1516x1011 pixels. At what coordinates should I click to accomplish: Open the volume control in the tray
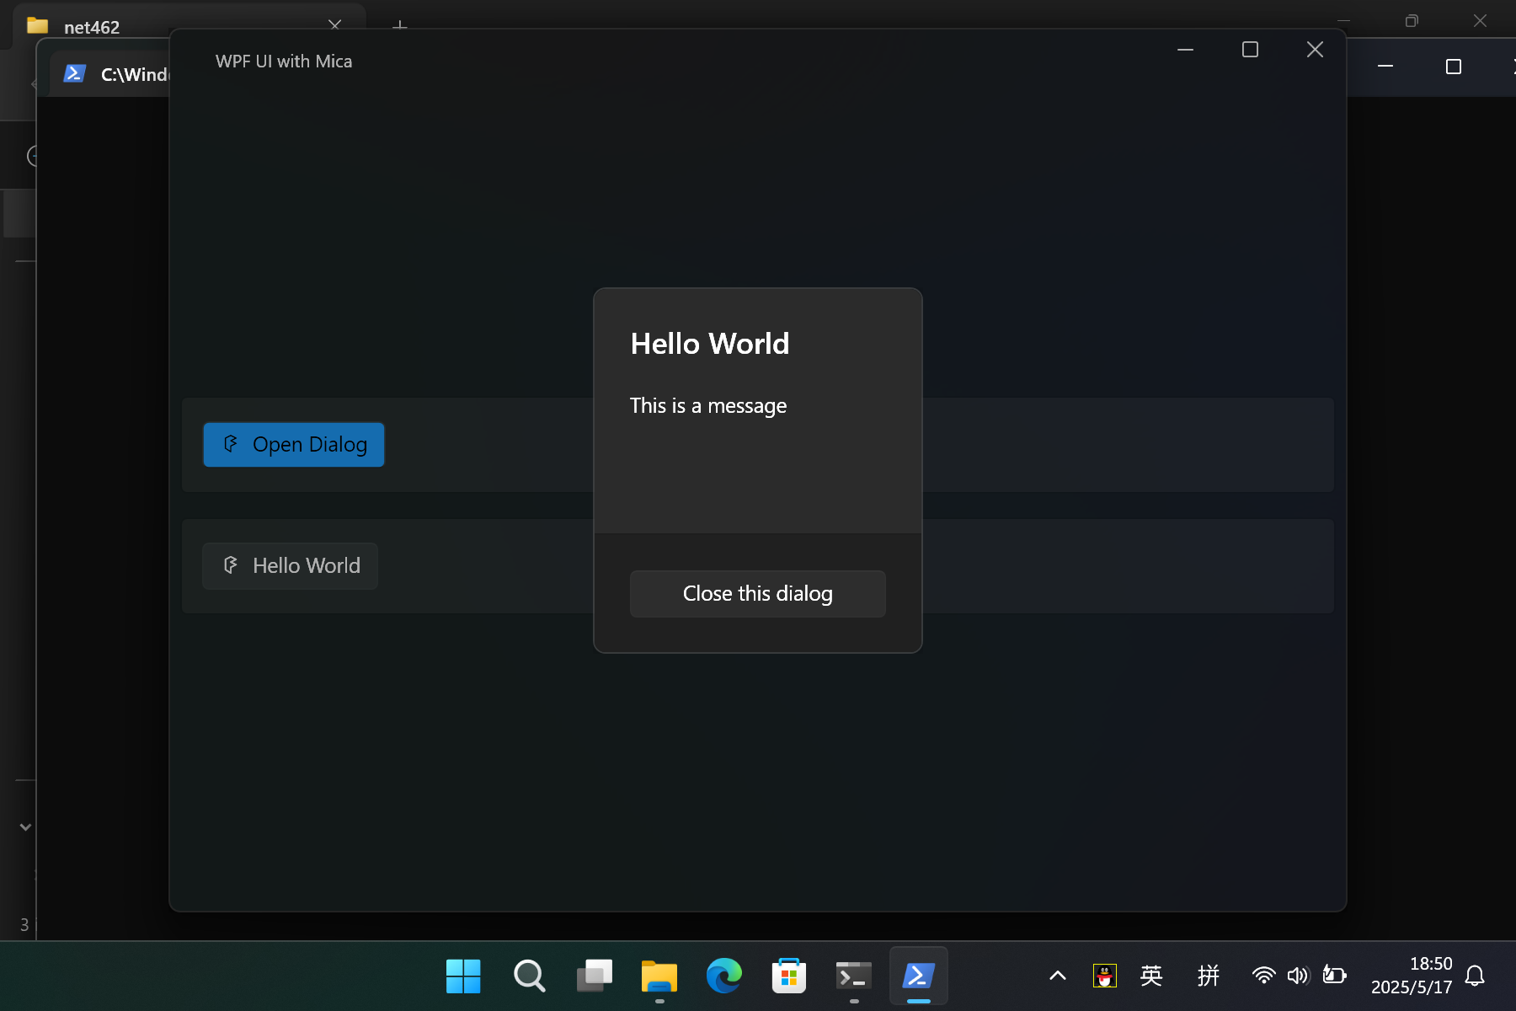[x=1298, y=976]
